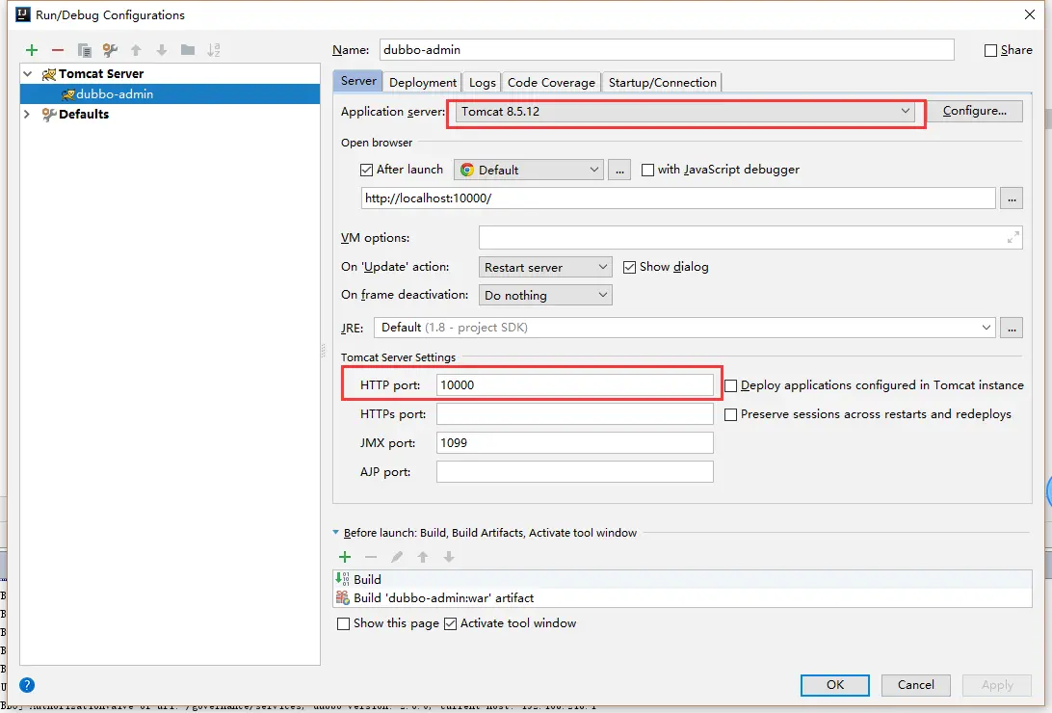
Task: Collapse the Before launch section
Action: point(336,533)
